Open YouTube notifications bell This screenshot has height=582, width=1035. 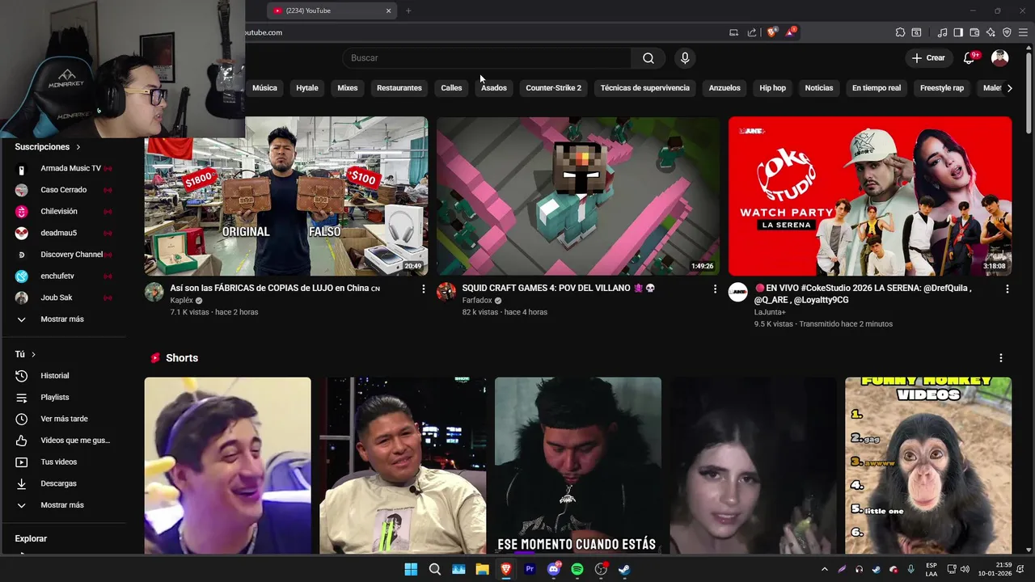click(x=970, y=58)
